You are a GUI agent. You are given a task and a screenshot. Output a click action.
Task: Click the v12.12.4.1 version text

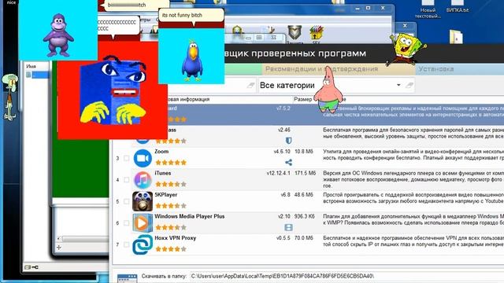(x=278, y=173)
